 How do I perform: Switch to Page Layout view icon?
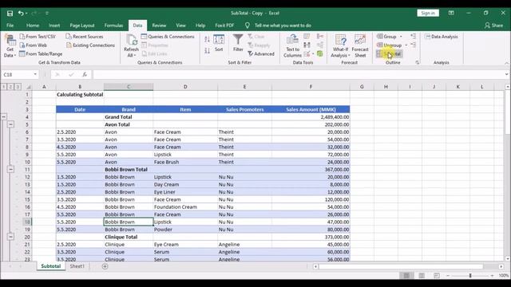[x=422, y=276]
